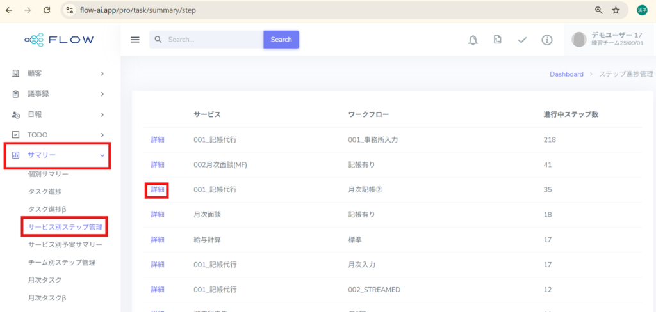Bookmark page with the star icon
The width and height of the screenshot is (656, 312).
click(x=616, y=10)
